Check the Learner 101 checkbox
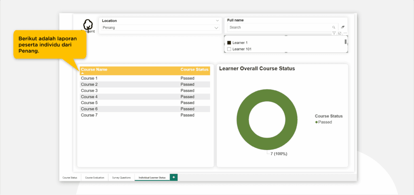The image size is (414, 195). pos(229,49)
